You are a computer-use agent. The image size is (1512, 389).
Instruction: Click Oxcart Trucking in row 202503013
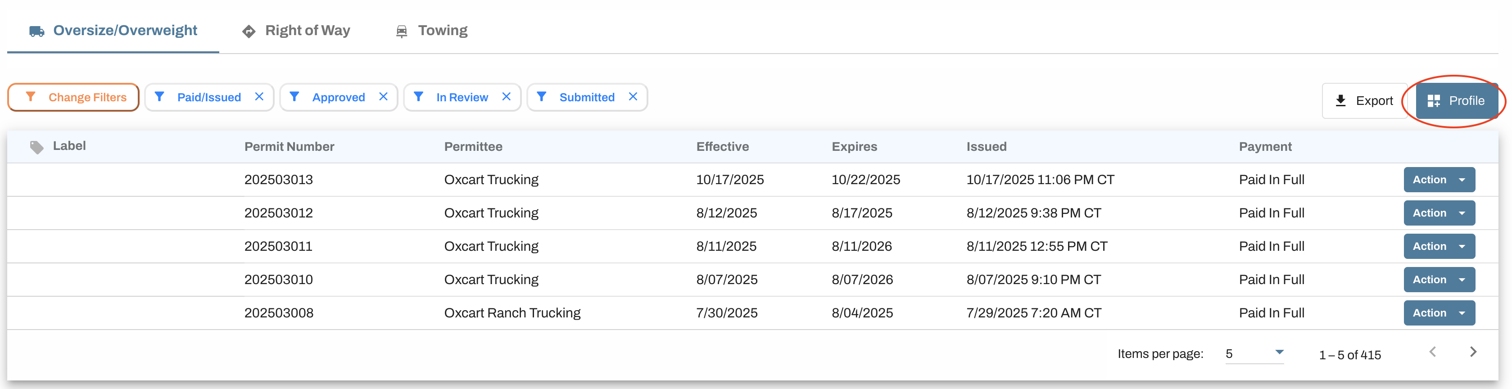point(491,180)
